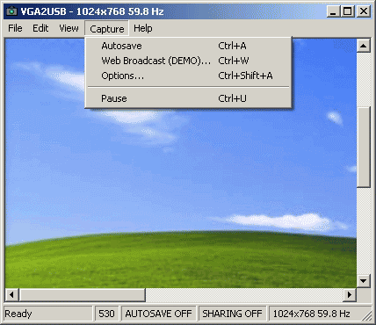Screen dimensions: 376x325
Task: Click the horizontal scrollbar track right of thumb
Action: tap(244, 294)
